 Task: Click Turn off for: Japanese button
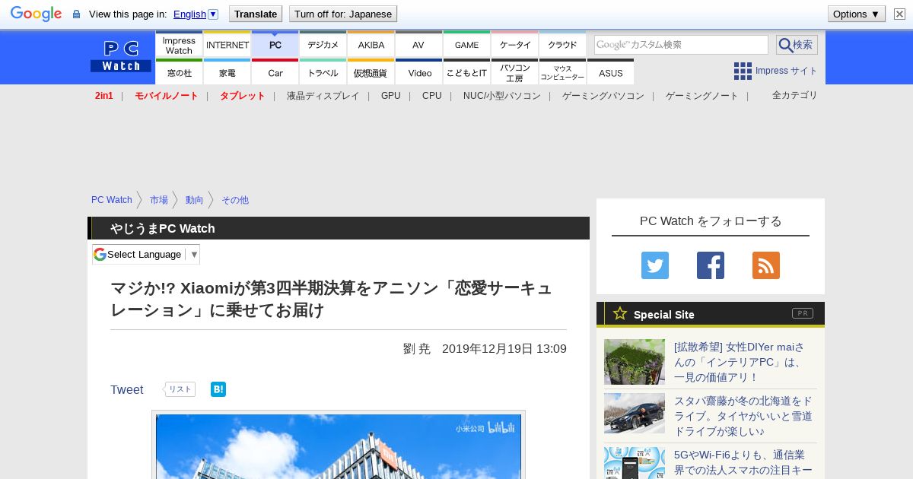[x=343, y=14]
